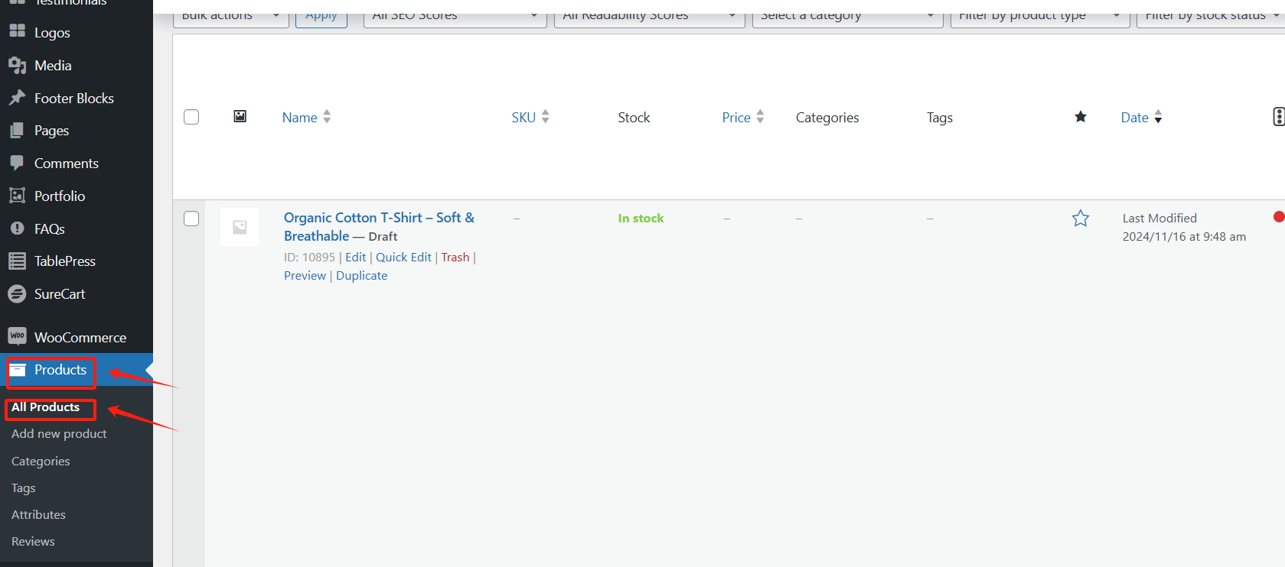Open Logos in the sidebar
The image size is (1285, 567).
point(52,33)
